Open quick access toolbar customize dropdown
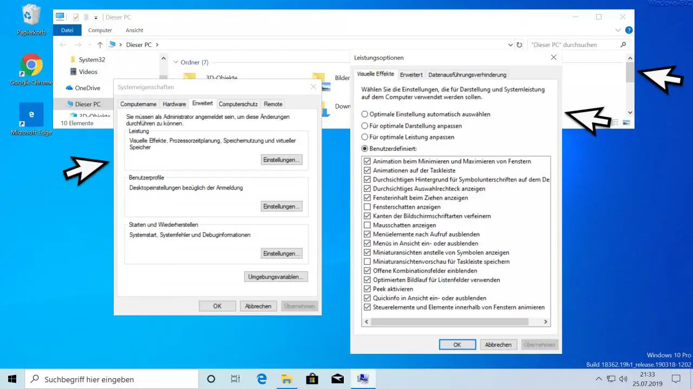This screenshot has width=693, height=389. (x=96, y=18)
